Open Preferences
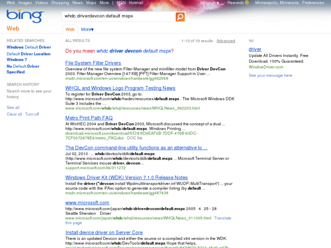The width and height of the screenshot is (331, 248). pyautogui.click(x=313, y=3)
